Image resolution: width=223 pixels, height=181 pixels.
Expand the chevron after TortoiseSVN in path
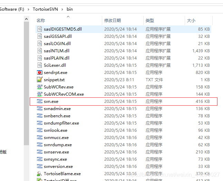(x=62, y=9)
